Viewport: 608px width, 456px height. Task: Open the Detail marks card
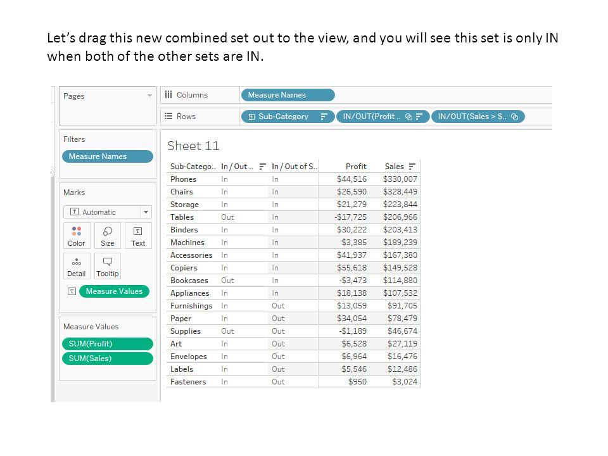pos(77,267)
